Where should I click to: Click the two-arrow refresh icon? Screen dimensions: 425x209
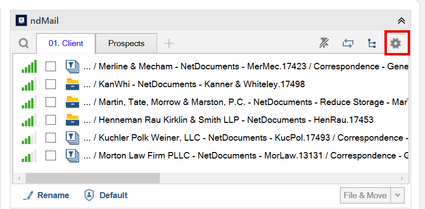348,43
